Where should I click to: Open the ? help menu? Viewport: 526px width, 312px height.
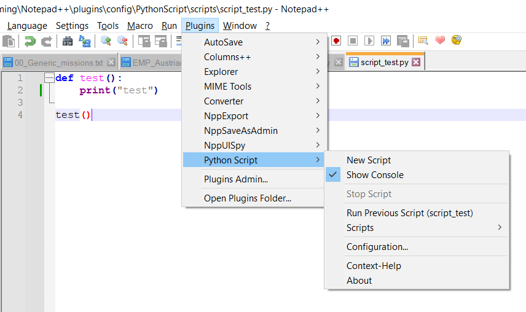click(x=267, y=26)
